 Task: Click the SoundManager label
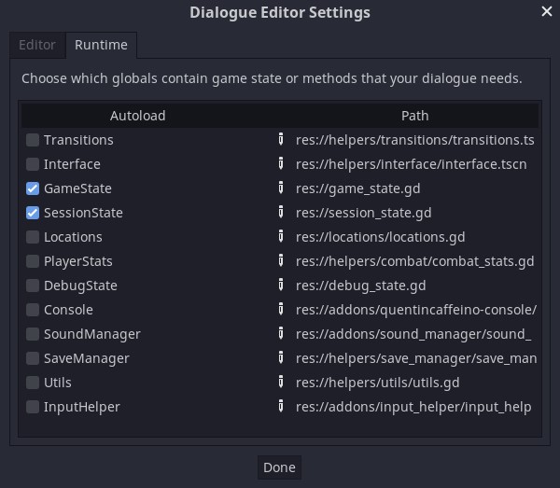92,334
